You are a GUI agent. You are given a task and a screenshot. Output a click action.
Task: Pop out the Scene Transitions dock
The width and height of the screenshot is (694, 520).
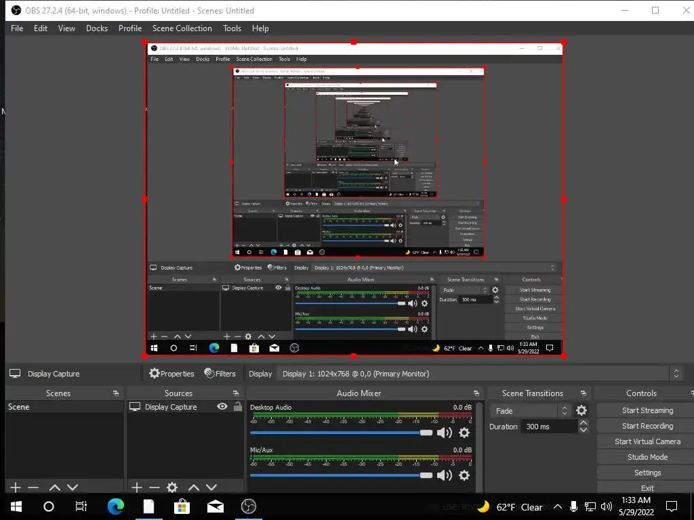coord(584,393)
